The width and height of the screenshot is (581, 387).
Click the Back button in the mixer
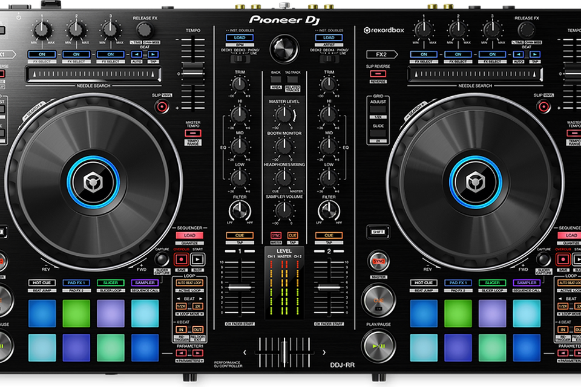point(276,79)
